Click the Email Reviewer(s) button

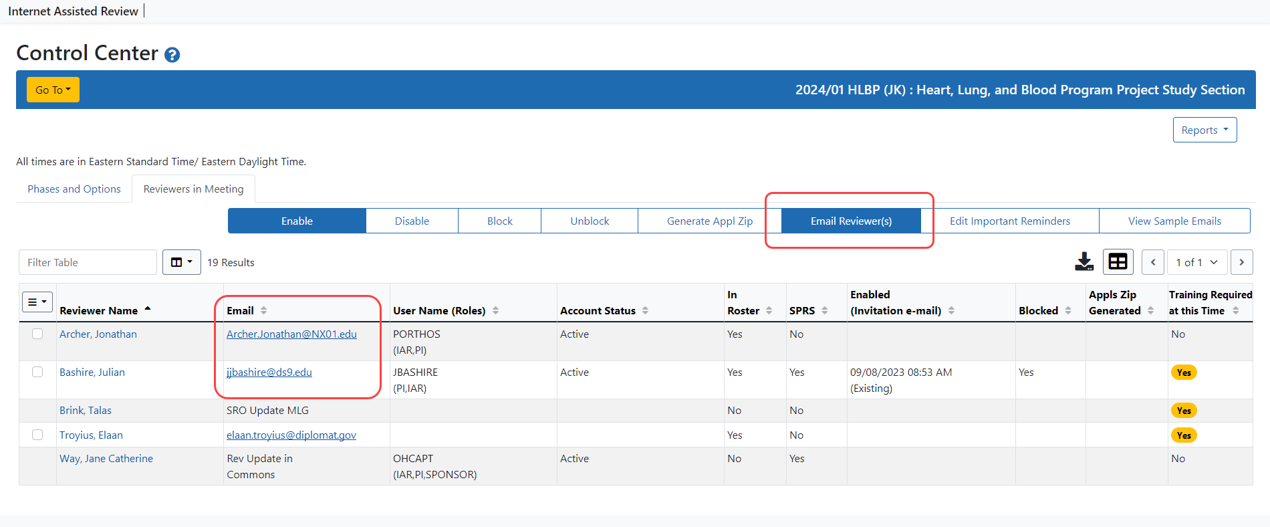851,221
